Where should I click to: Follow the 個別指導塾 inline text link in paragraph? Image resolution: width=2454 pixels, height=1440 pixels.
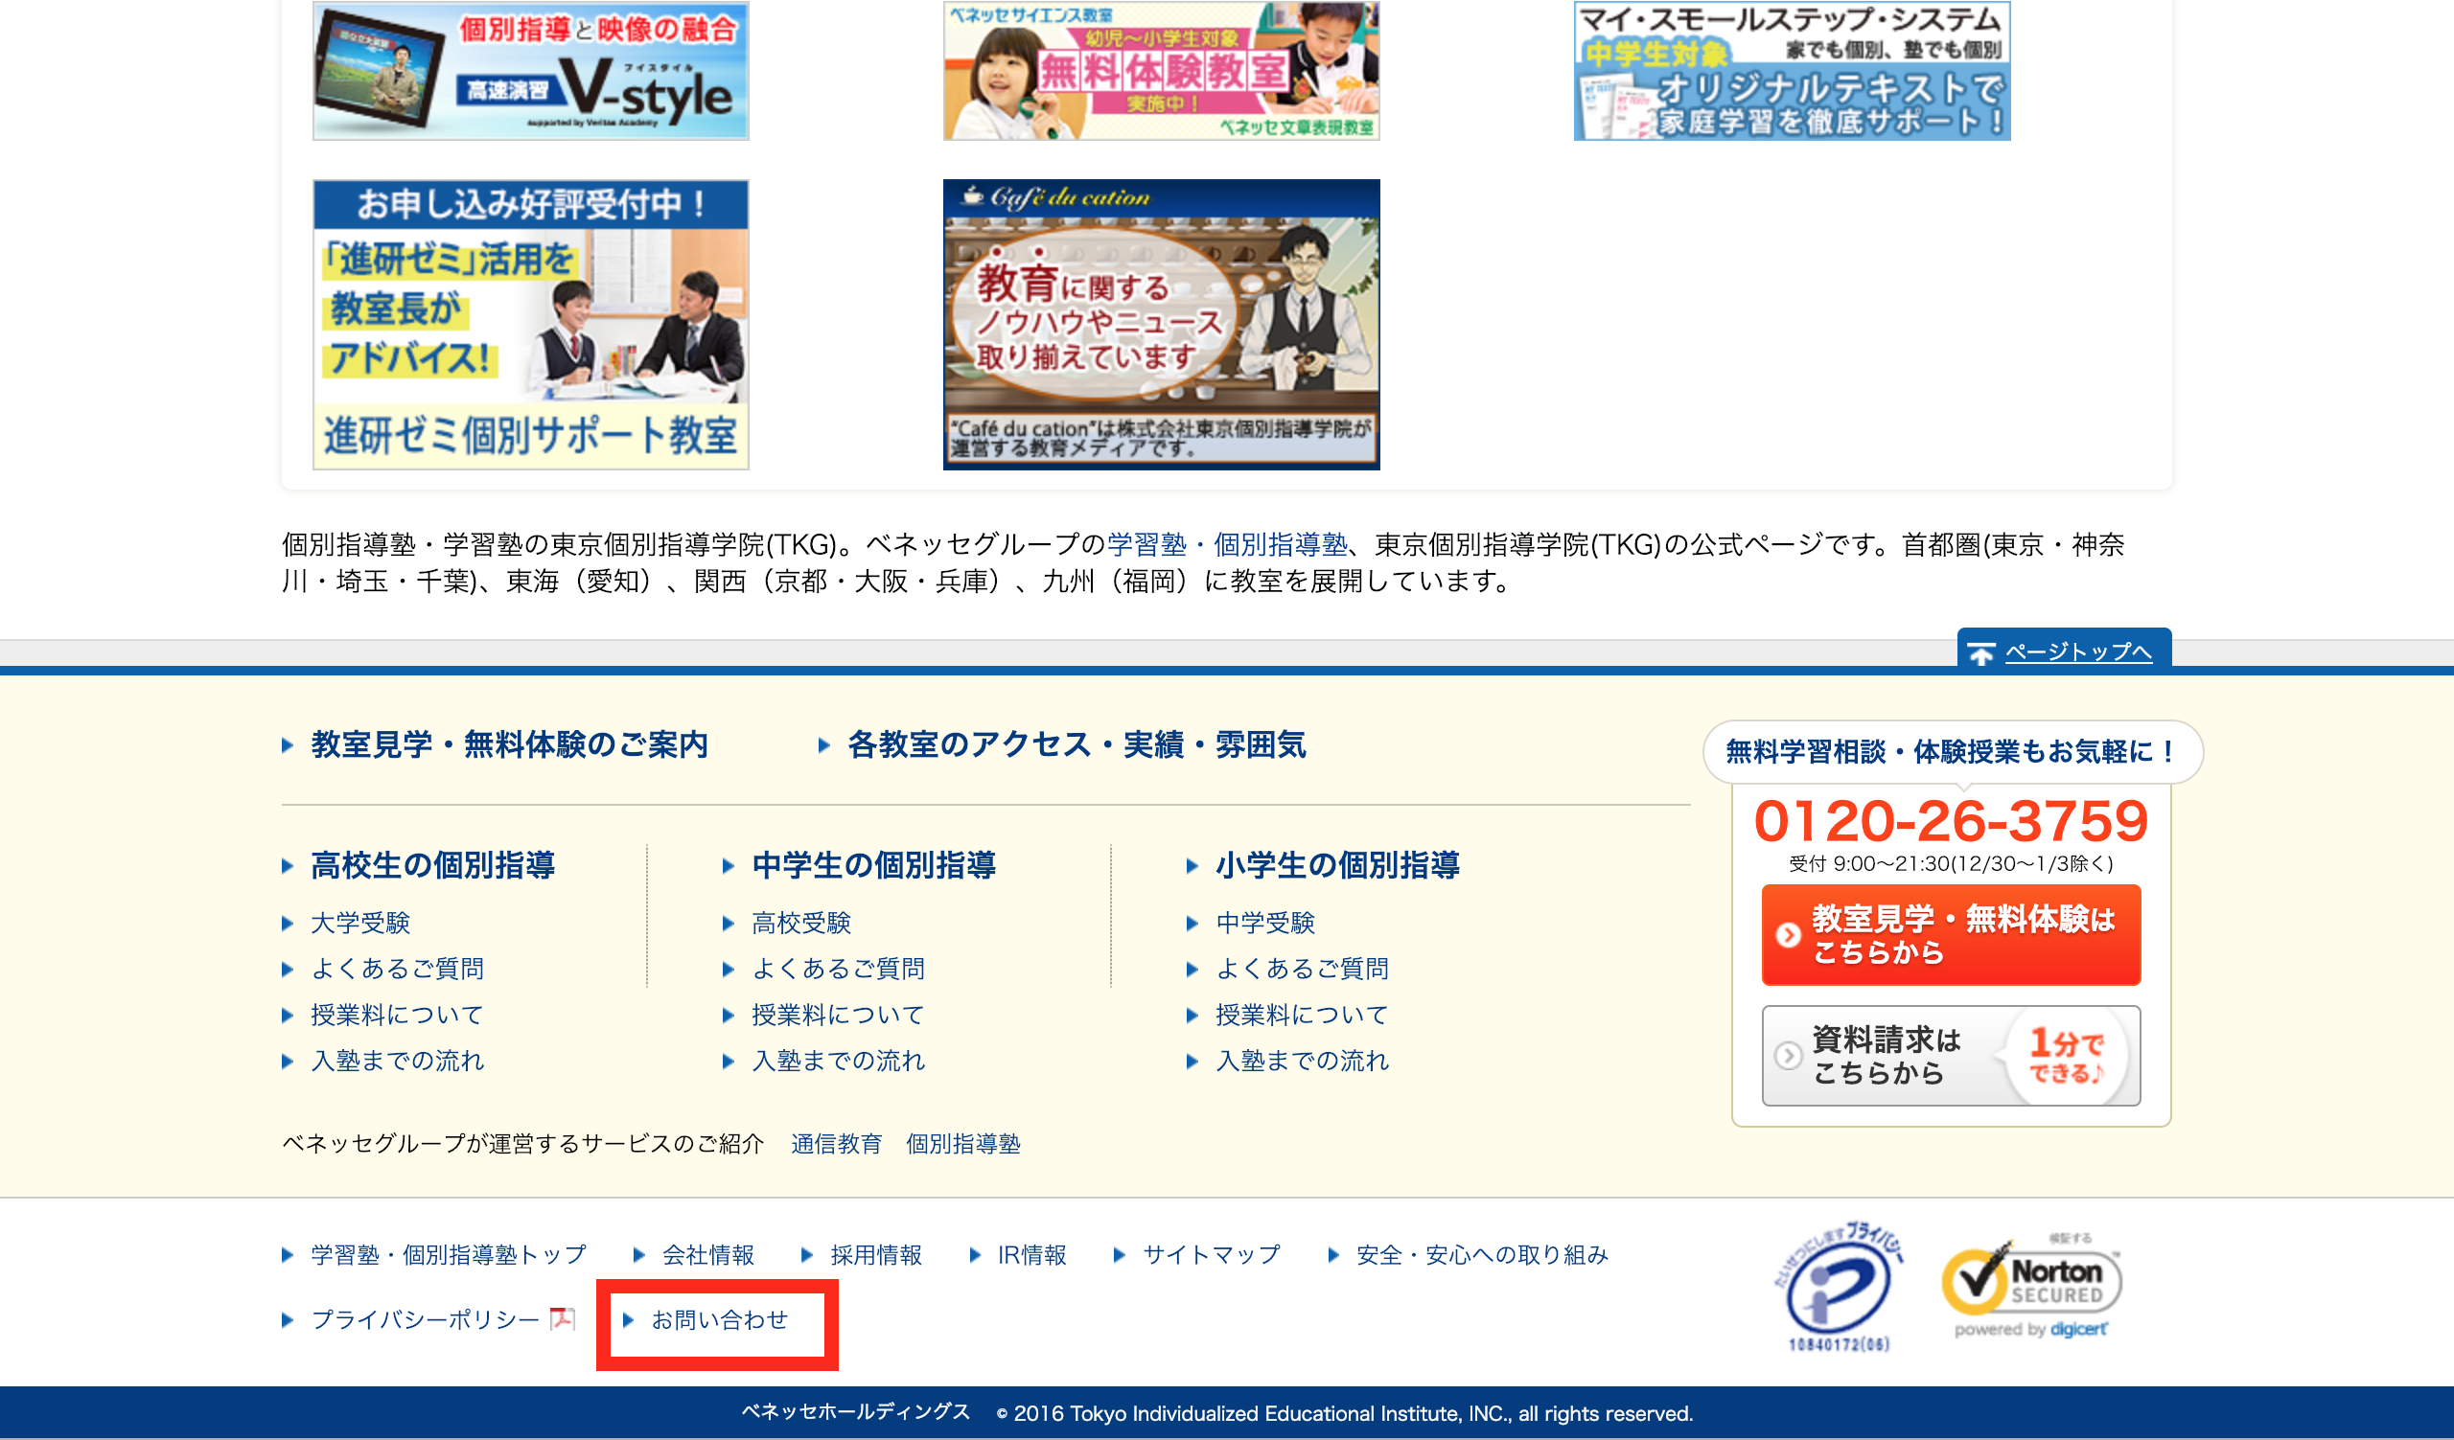1280,545
